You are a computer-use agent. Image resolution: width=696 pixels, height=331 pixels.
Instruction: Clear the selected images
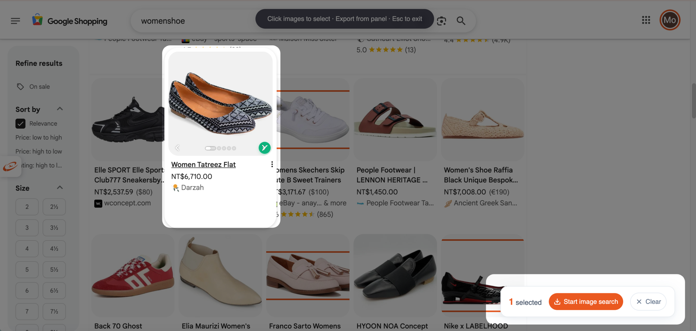coord(648,302)
